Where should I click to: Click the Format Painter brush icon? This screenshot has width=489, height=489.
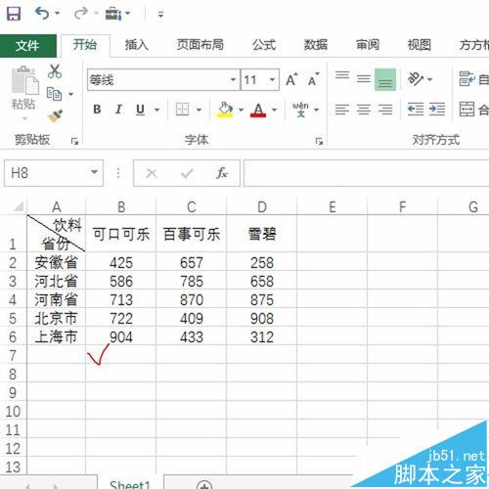pos(55,116)
